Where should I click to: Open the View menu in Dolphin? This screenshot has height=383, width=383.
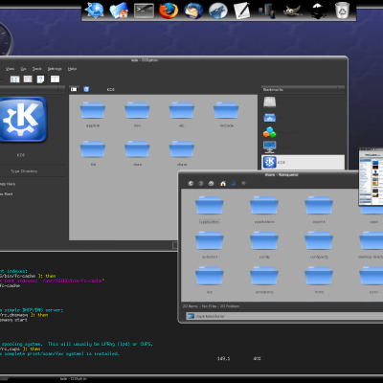[10, 69]
